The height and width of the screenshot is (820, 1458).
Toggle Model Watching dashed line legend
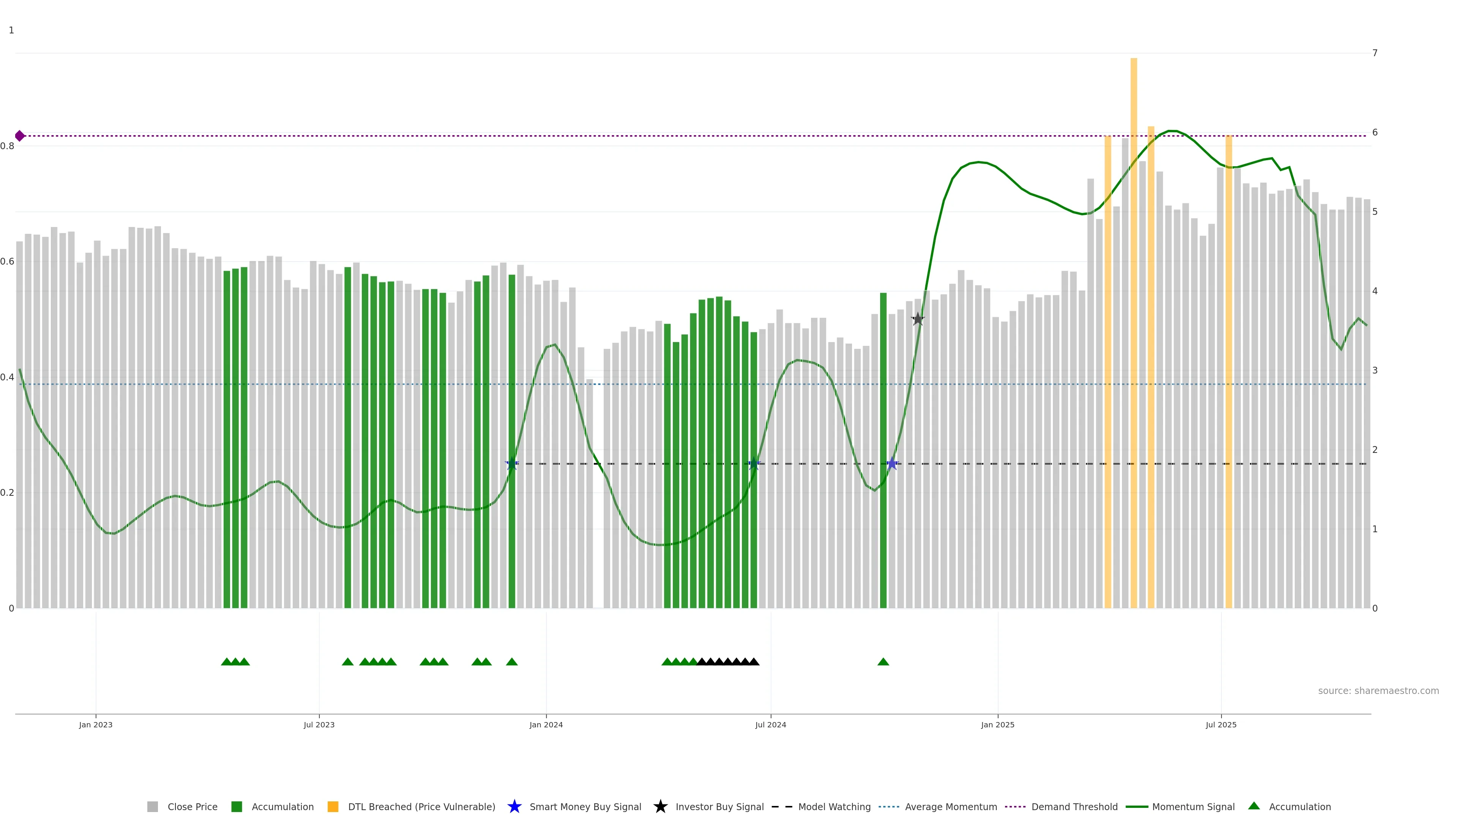[834, 806]
